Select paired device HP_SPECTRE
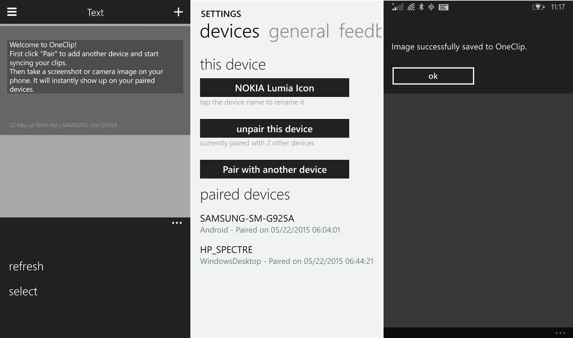 226,250
